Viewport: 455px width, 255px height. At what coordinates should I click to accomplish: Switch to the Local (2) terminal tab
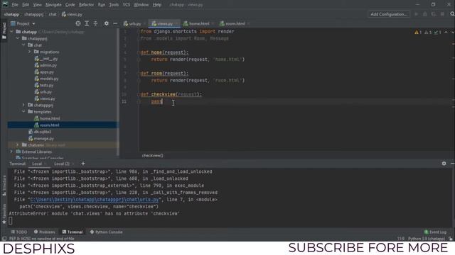click(62, 164)
